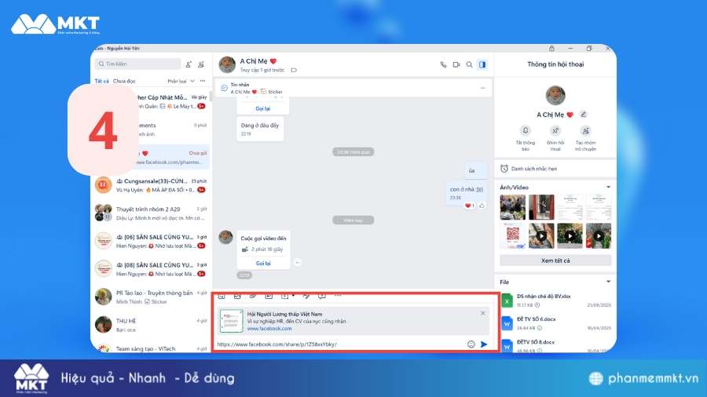Toggle the conversation info side panel
Viewport: 707px width, 397px height.
(482, 65)
